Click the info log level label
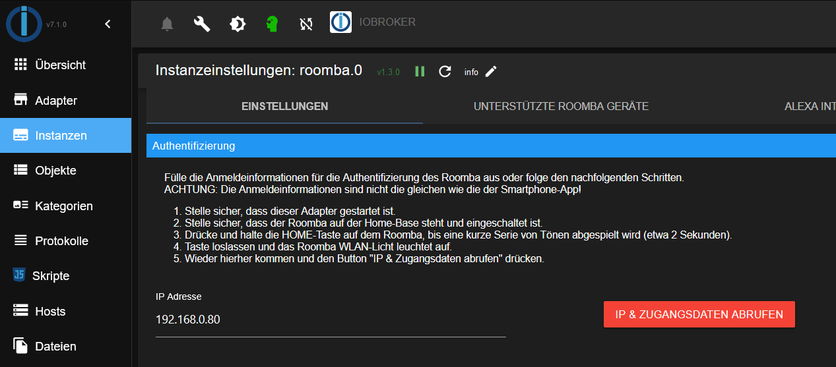 tap(471, 72)
